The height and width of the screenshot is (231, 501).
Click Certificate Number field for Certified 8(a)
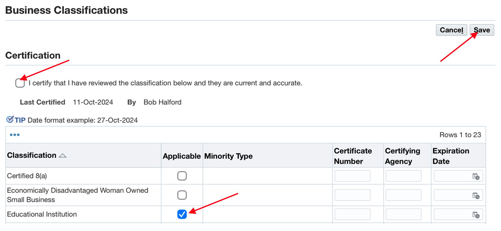(x=352, y=176)
